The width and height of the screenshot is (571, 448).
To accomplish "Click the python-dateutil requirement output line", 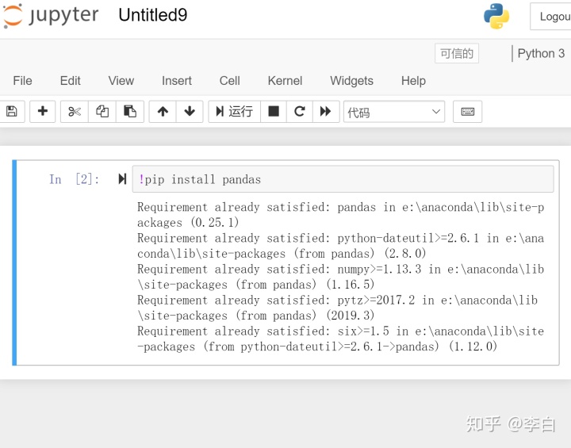I will [x=340, y=246].
